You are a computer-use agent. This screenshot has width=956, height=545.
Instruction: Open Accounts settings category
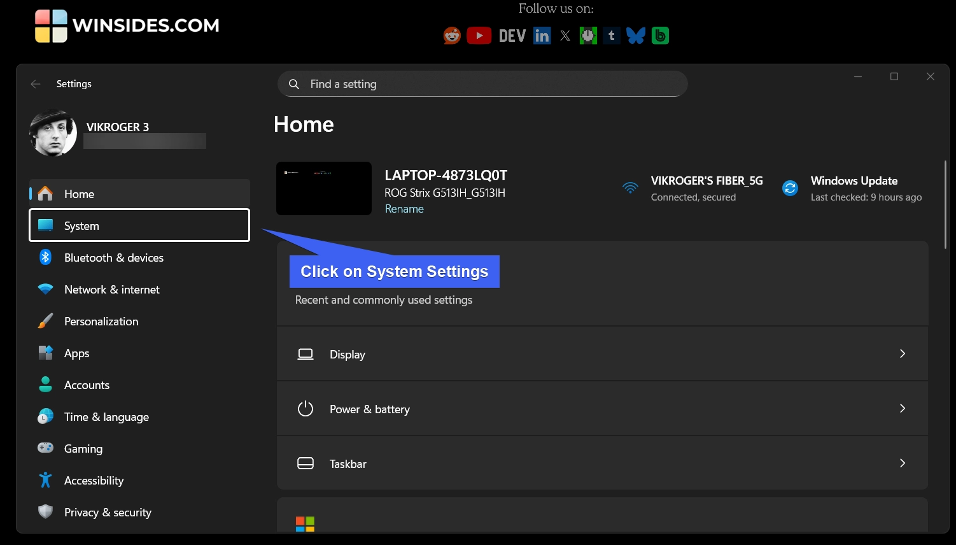(x=139, y=385)
